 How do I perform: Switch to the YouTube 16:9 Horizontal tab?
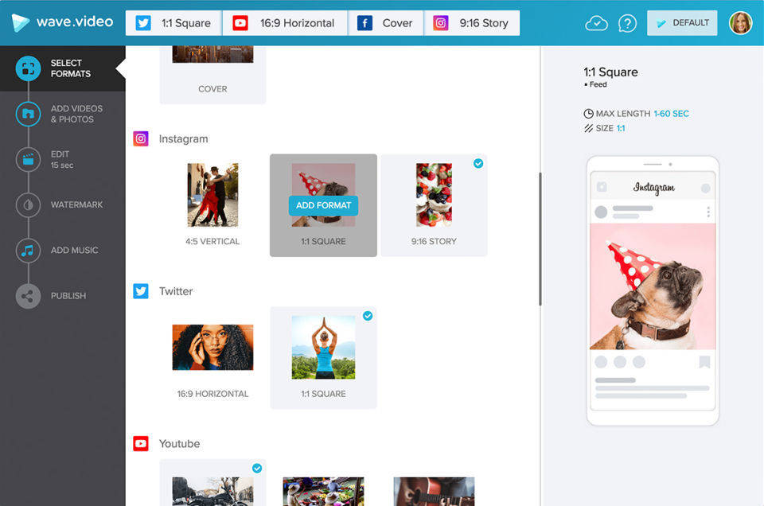(x=284, y=23)
